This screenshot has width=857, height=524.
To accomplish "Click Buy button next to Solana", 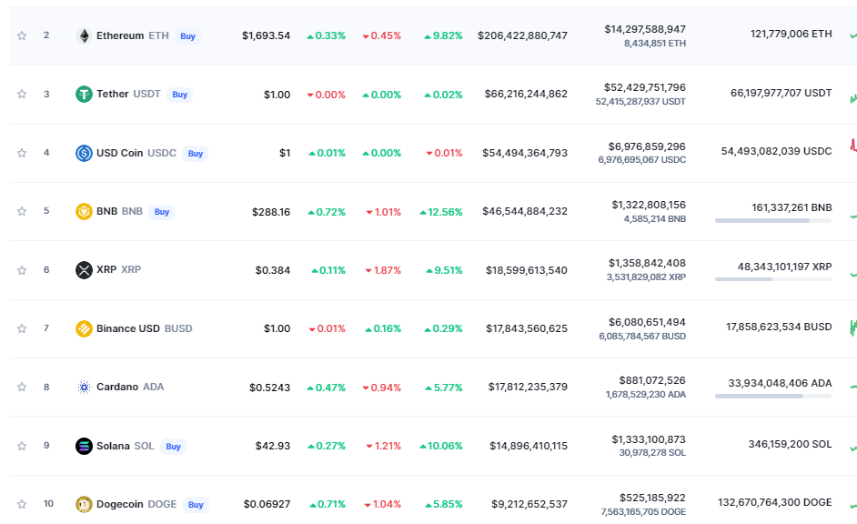I will point(173,447).
